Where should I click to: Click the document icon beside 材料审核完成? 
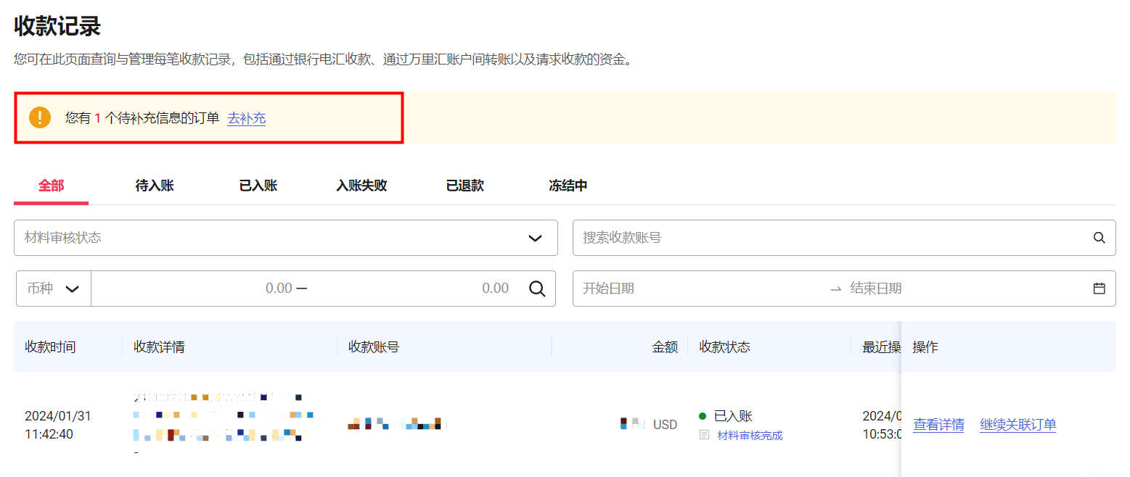click(704, 436)
